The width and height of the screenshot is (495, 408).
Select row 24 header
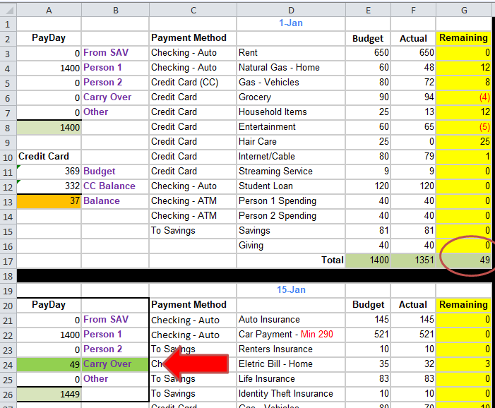click(x=8, y=365)
